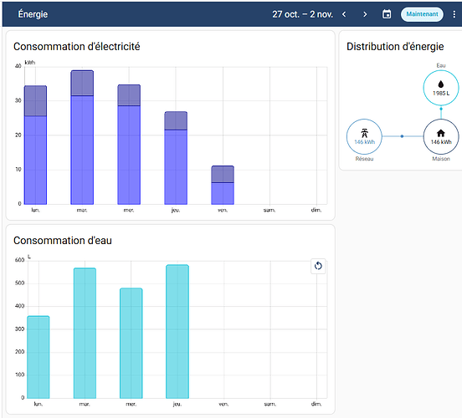The width and height of the screenshot is (462, 418).
Task: Go to the next week
Action: pyautogui.click(x=365, y=14)
